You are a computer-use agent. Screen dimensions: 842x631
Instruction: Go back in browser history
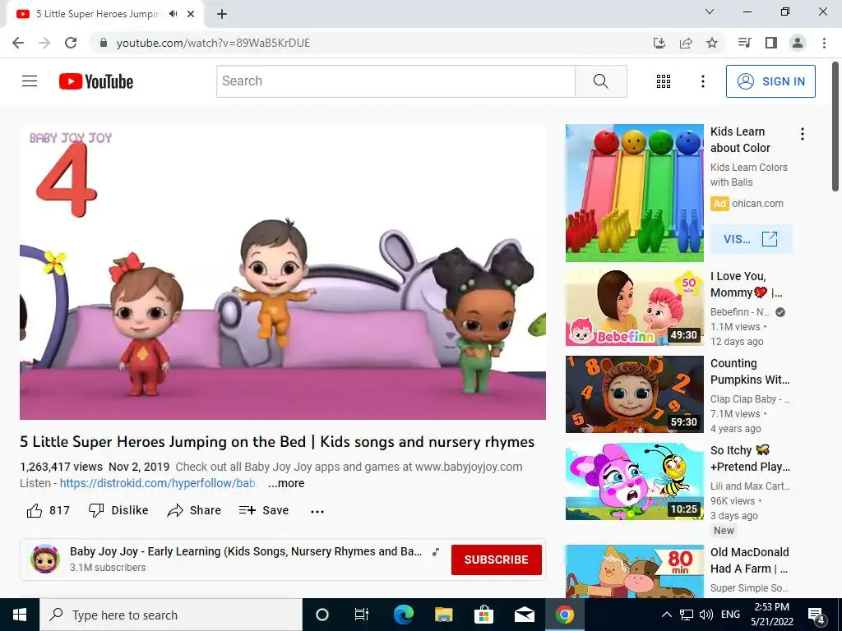point(18,43)
